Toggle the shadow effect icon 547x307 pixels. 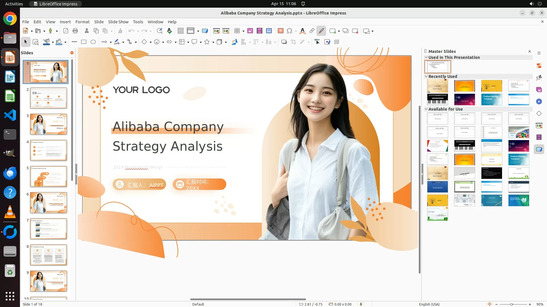pos(284,42)
